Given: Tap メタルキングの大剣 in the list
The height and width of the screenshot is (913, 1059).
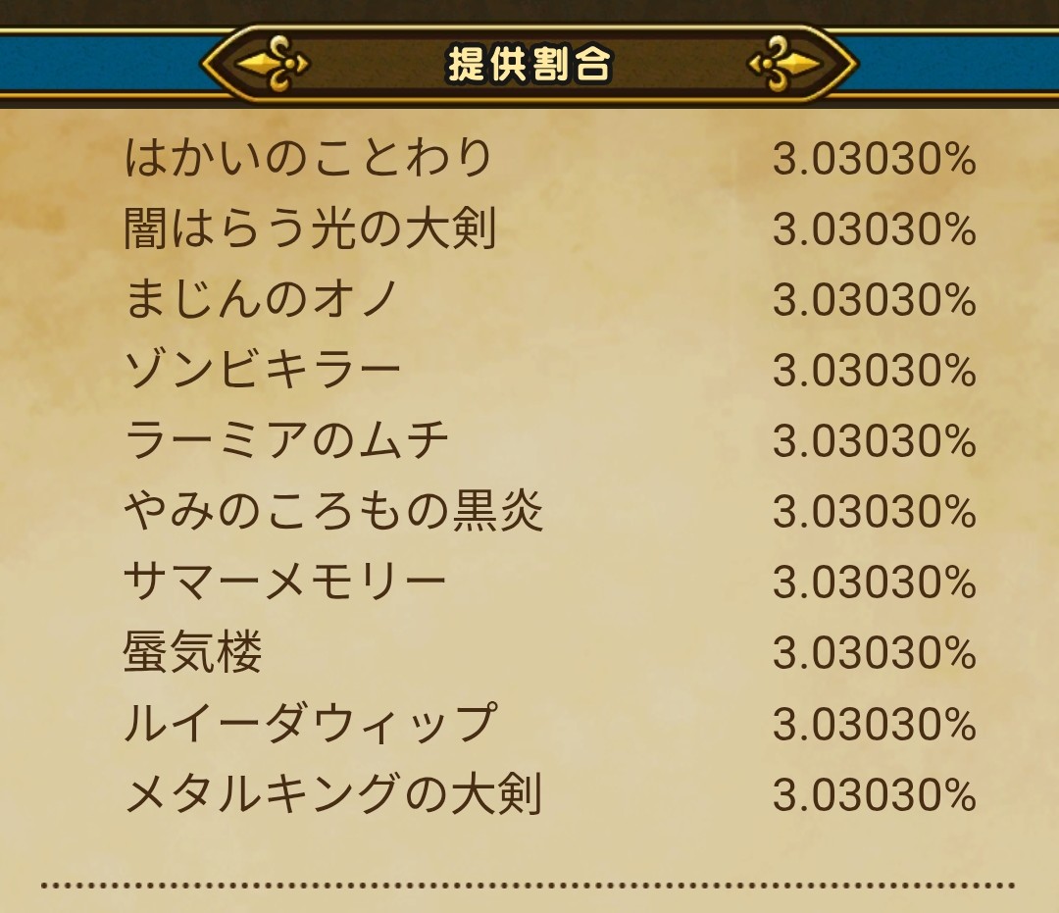Looking at the screenshot, I should [333, 795].
